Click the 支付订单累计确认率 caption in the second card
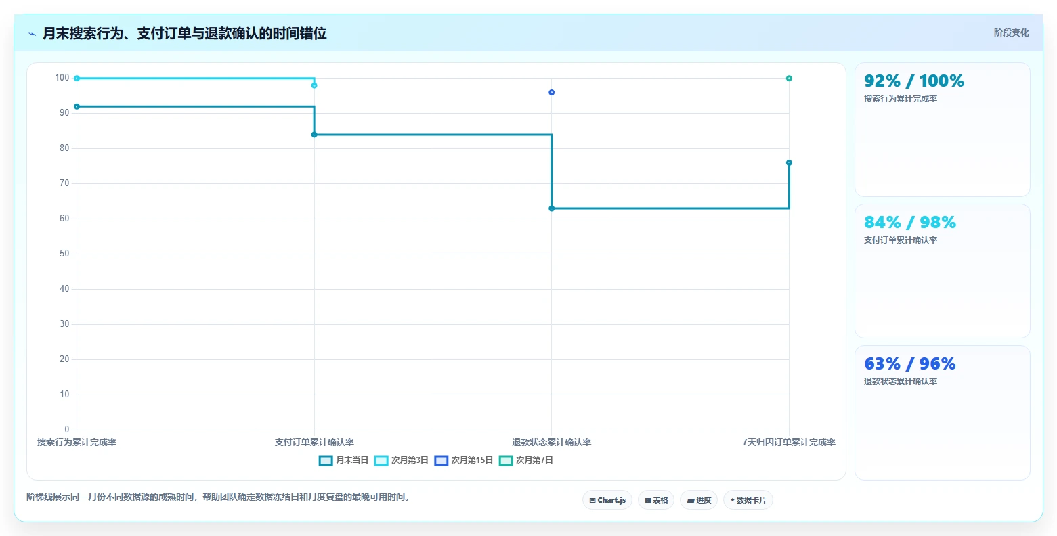The image size is (1057, 536). 901,240
